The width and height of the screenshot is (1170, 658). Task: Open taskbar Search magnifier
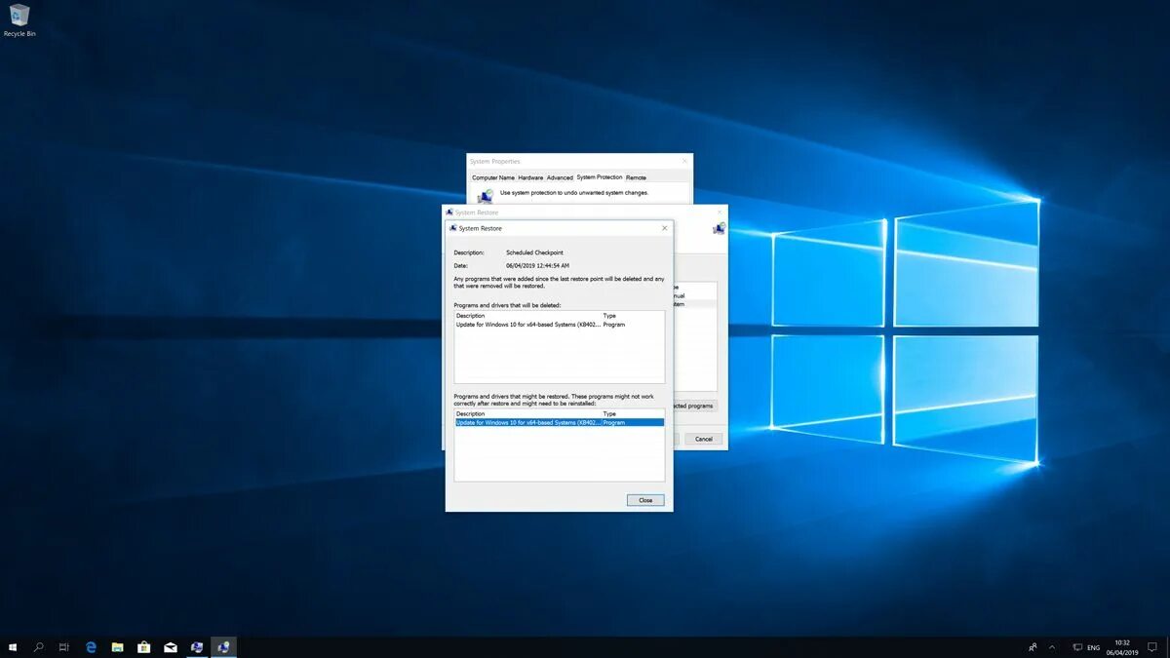pos(39,647)
